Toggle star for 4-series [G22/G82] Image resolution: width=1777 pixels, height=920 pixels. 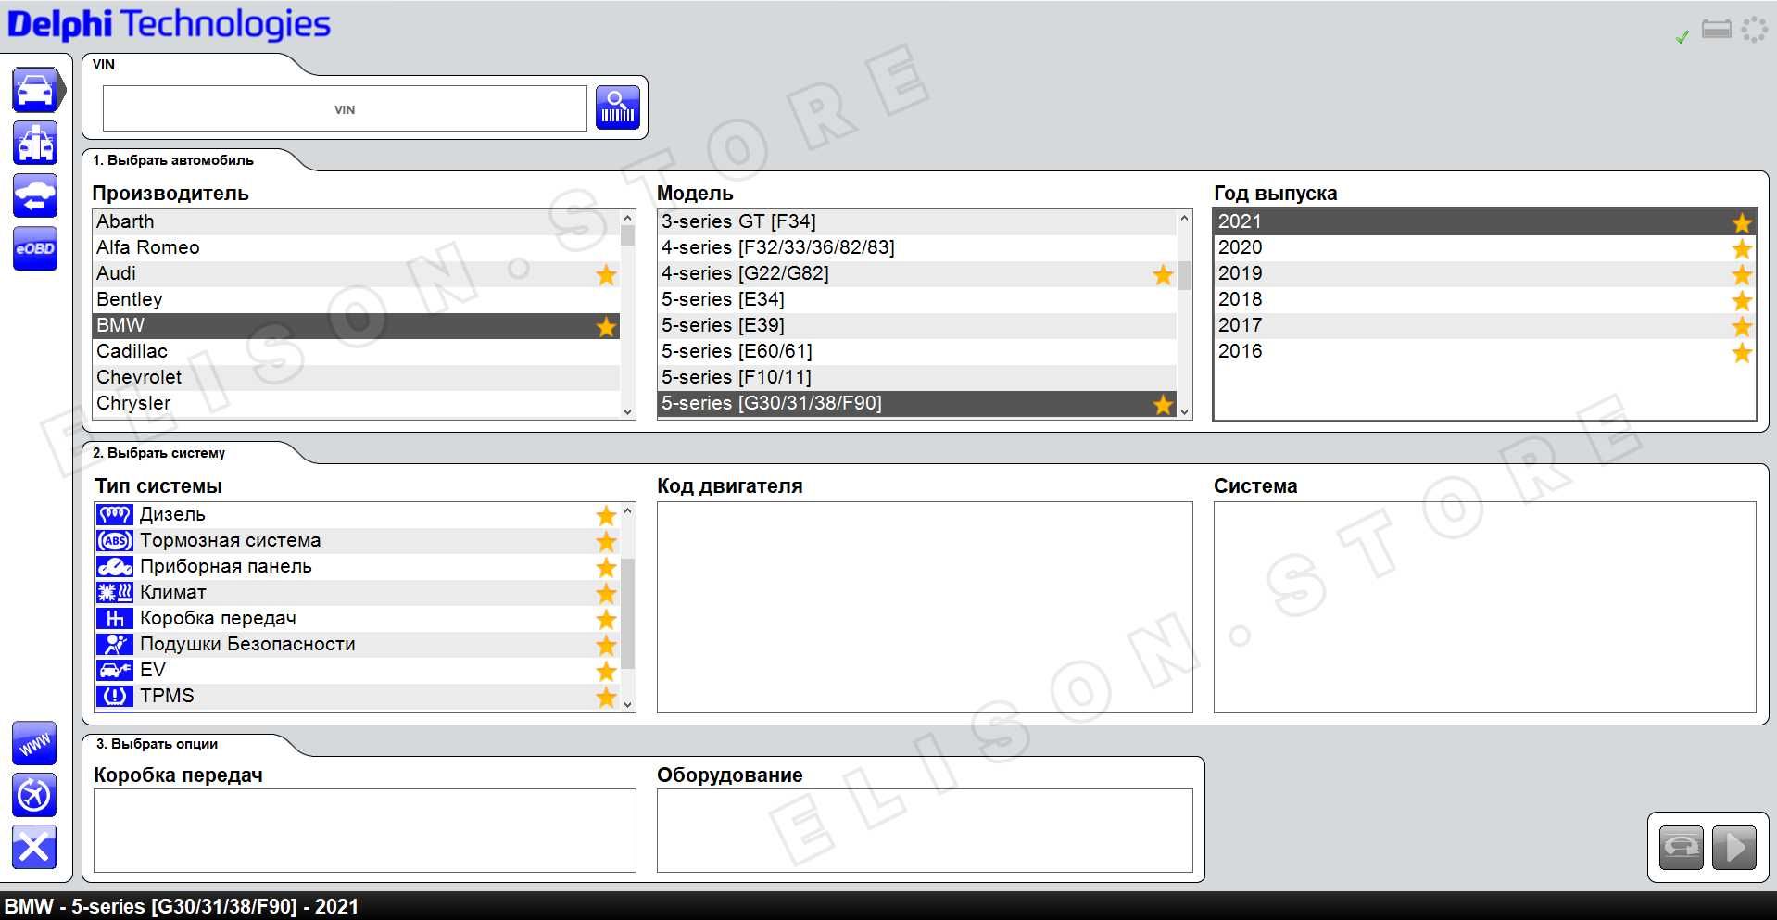[x=1163, y=274]
